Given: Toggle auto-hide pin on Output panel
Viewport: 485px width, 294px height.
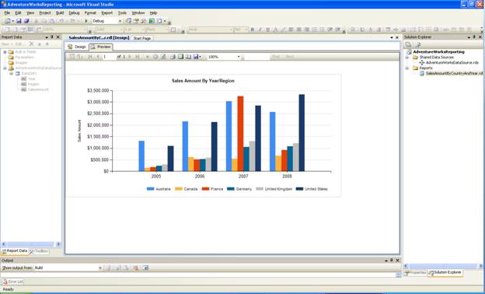Looking at the screenshot, I should (392, 261).
